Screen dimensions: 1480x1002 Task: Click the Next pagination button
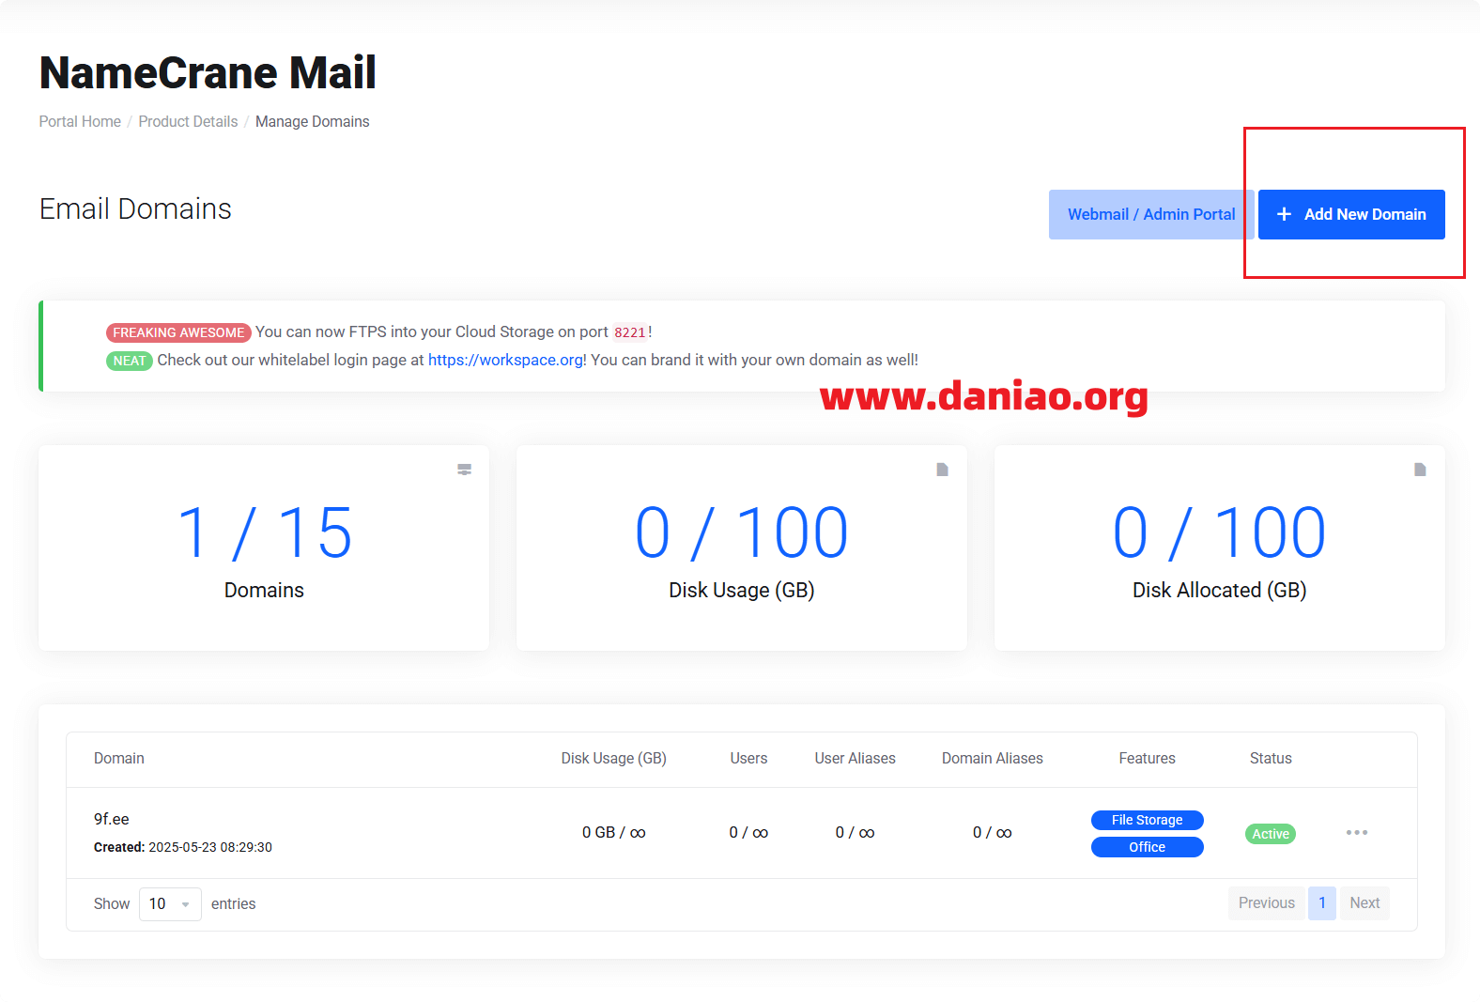click(1364, 902)
